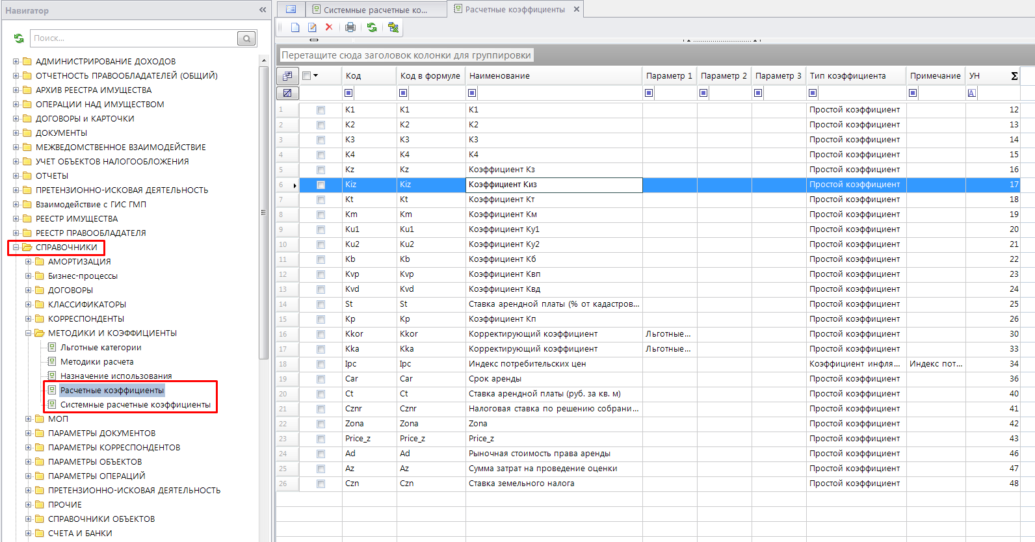This screenshot has width=1035, height=542.
Task: Click the workspace home tab icon
Action: tap(291, 9)
